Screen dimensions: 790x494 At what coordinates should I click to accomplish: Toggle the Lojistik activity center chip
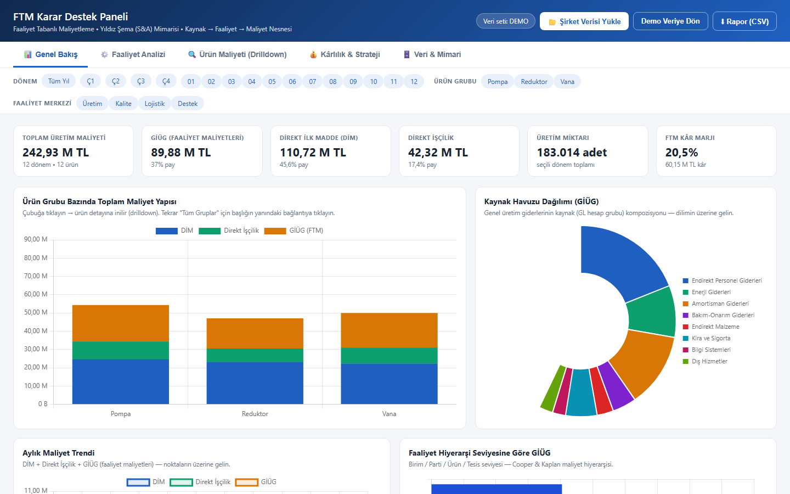coord(155,103)
